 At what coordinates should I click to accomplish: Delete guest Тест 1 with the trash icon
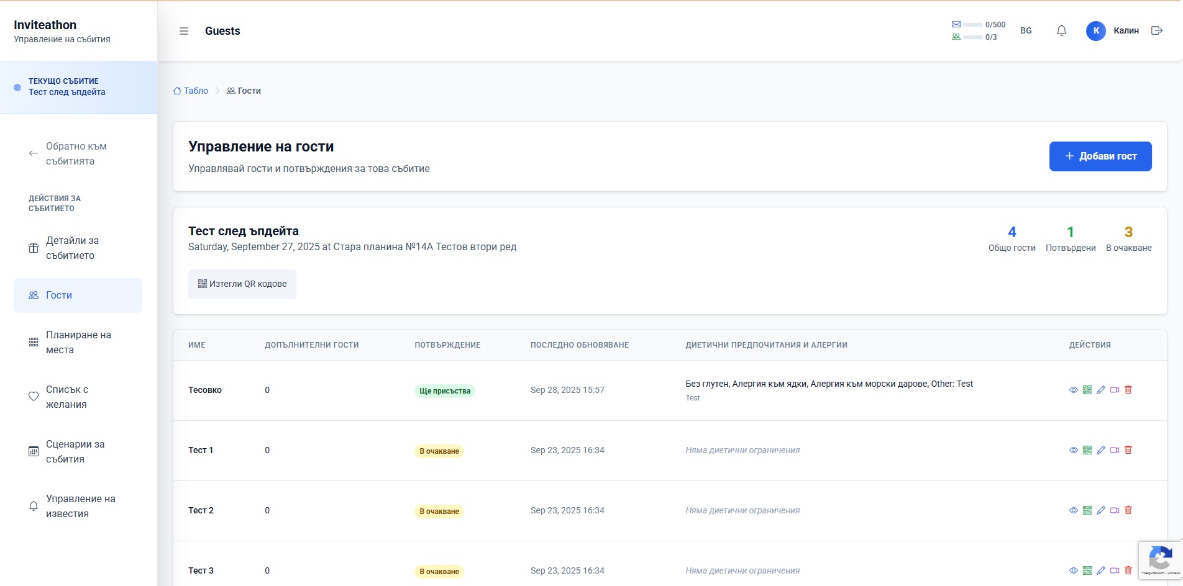point(1128,450)
